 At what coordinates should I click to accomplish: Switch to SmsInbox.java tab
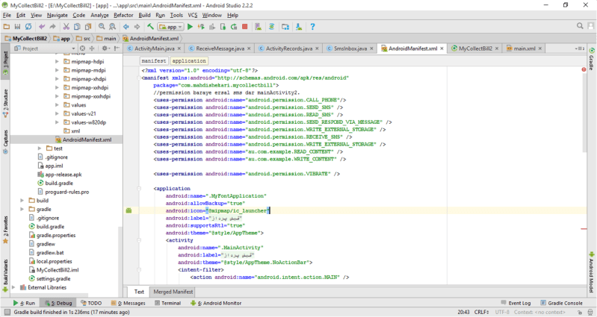(350, 48)
